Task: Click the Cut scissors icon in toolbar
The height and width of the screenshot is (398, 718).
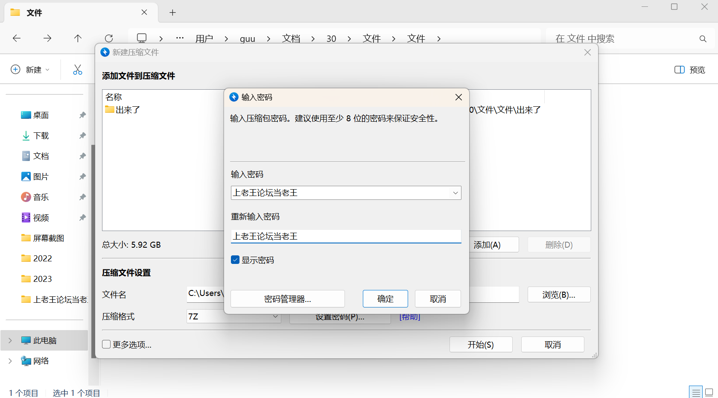Action: coord(77,70)
